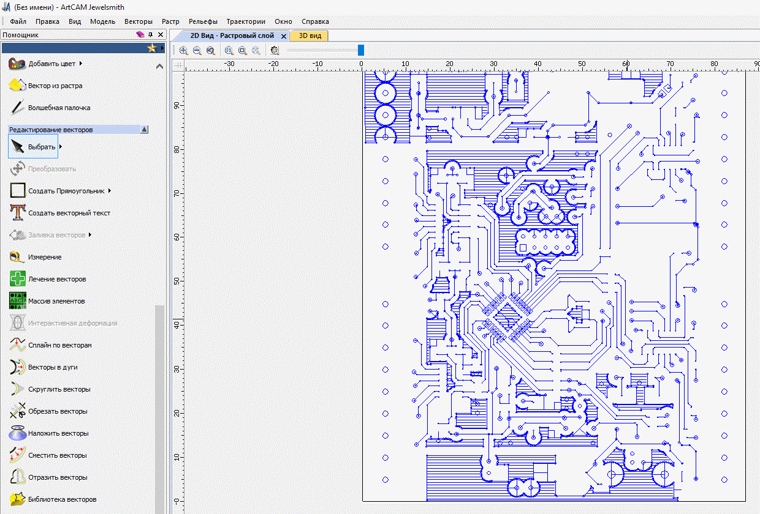Click the blue contrast slider handle
The width and height of the screenshot is (760, 514).
pos(360,50)
